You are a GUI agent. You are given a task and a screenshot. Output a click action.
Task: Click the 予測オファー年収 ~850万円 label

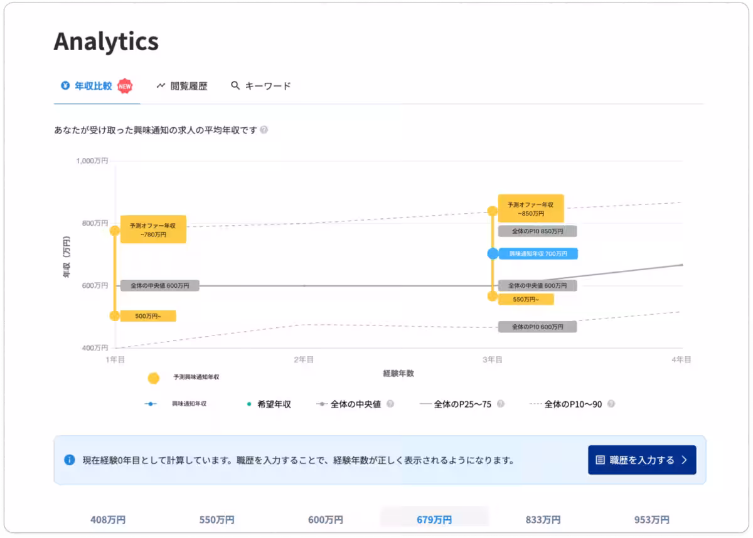[530, 209]
